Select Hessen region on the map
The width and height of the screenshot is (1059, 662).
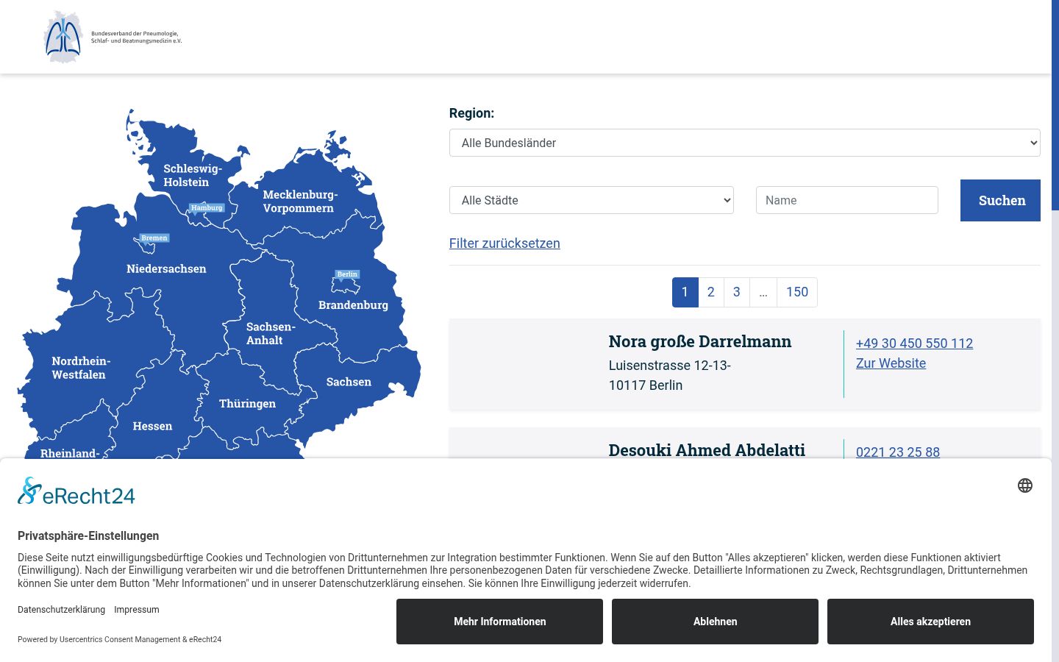152,427
